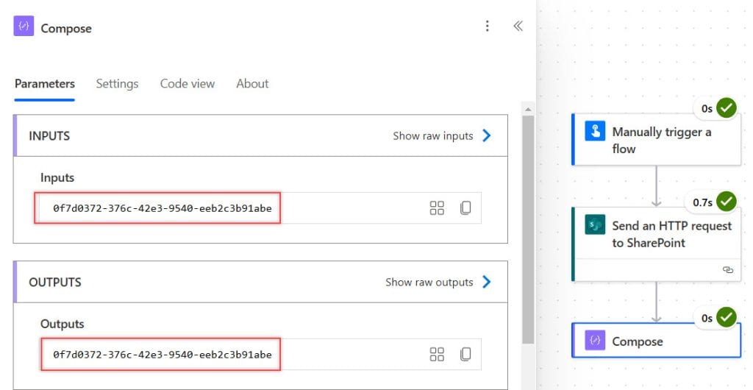Click the Inputs field label

(x=57, y=178)
